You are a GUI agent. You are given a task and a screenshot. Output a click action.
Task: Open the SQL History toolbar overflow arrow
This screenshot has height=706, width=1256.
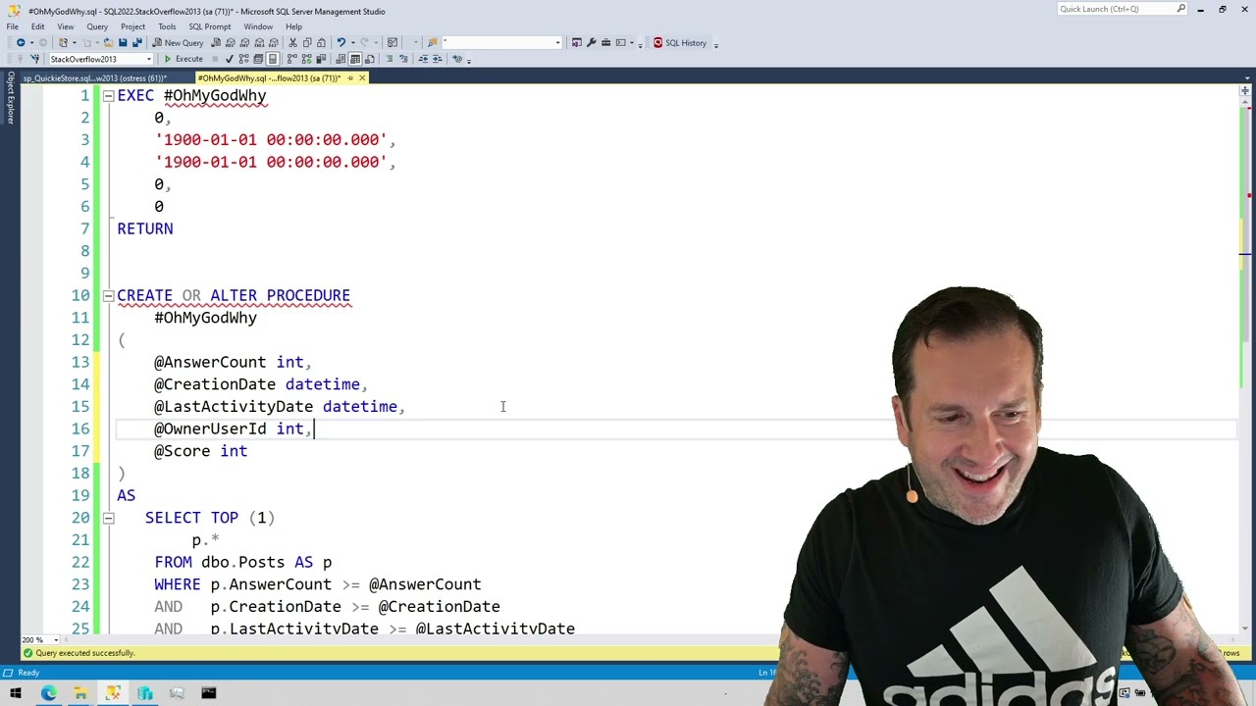[716, 44]
